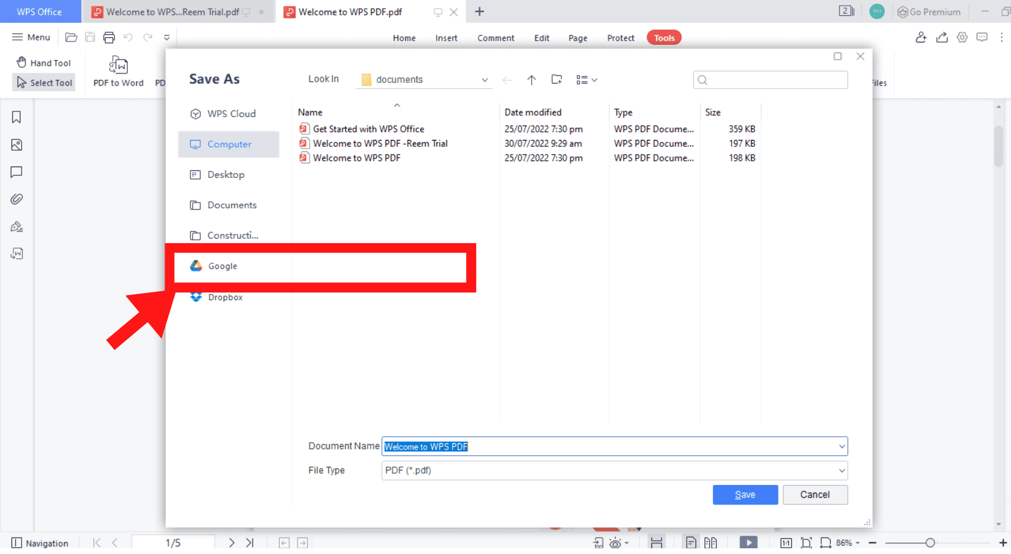This screenshot has height=554, width=1011.
Task: Select Get Started with WPS Office file
Action: 368,129
